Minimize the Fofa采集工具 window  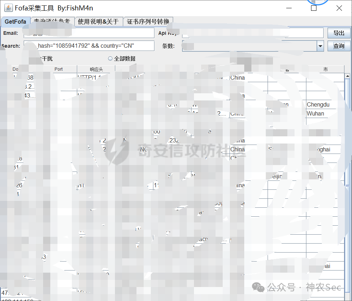289,8
